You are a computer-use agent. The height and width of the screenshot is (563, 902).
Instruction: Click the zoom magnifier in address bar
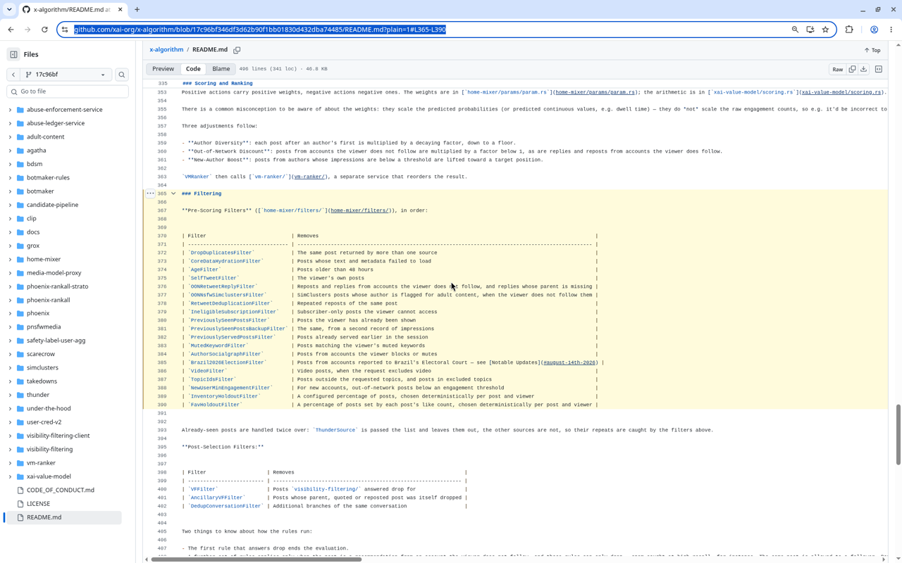pos(795,30)
